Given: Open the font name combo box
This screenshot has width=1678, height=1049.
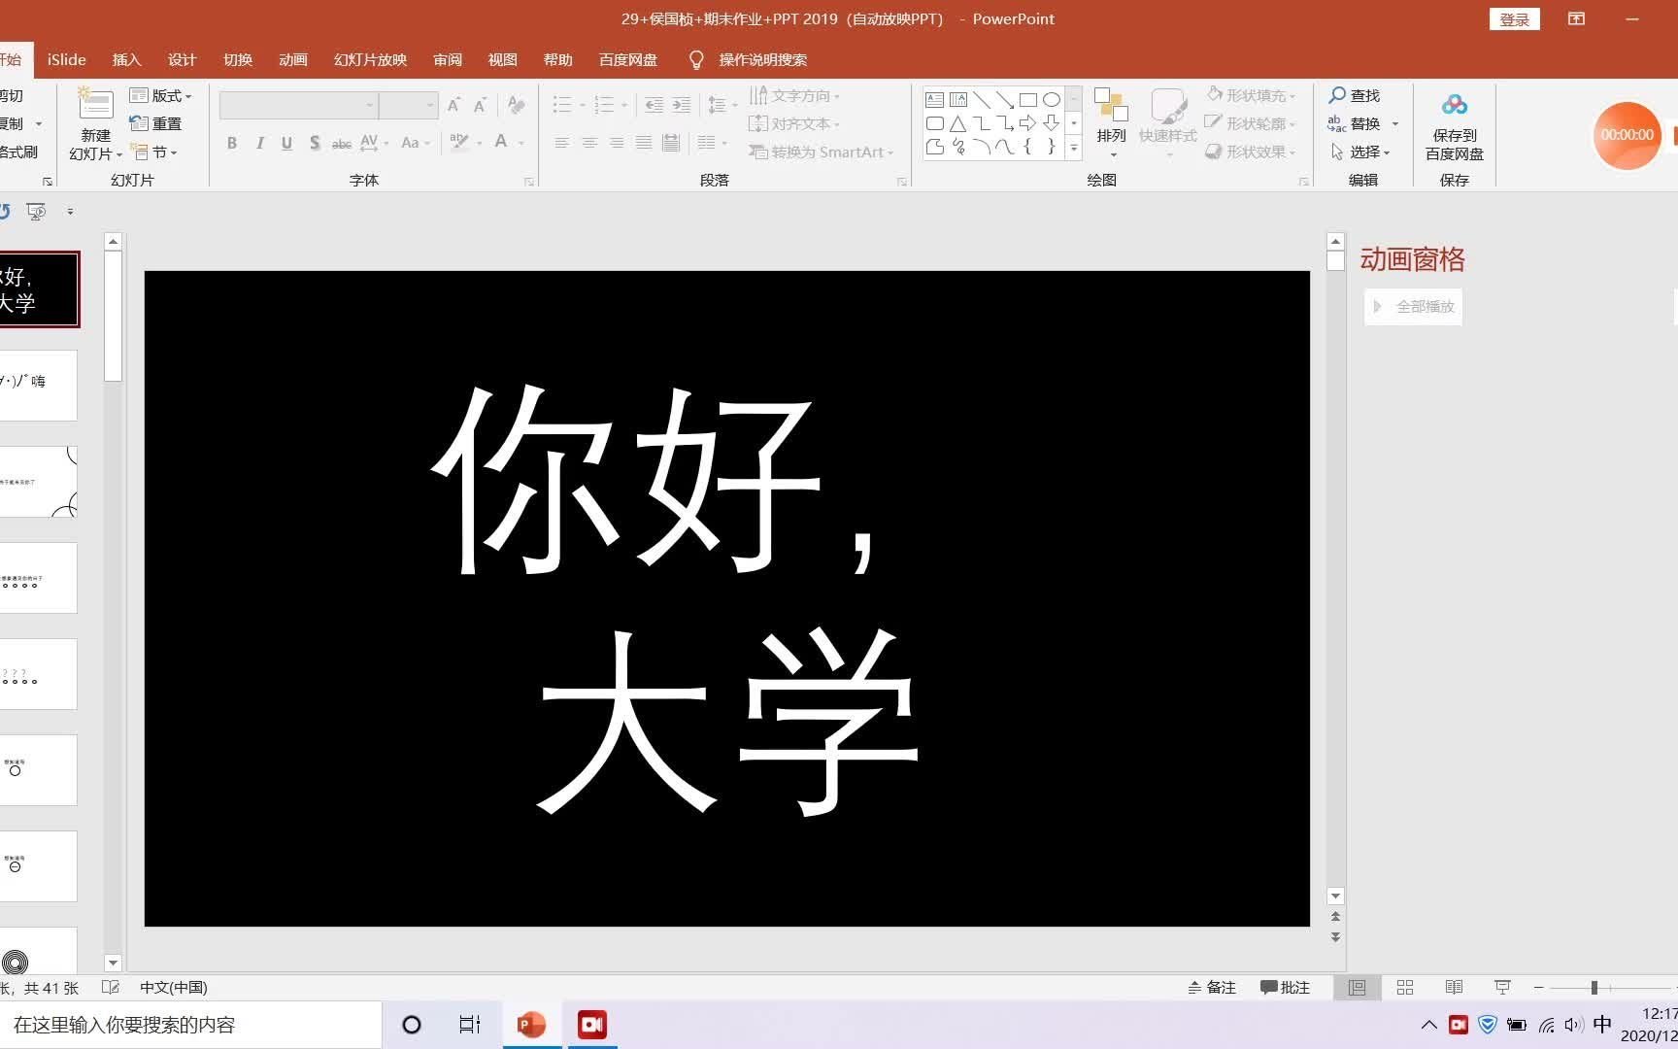Looking at the screenshot, I should [x=298, y=105].
